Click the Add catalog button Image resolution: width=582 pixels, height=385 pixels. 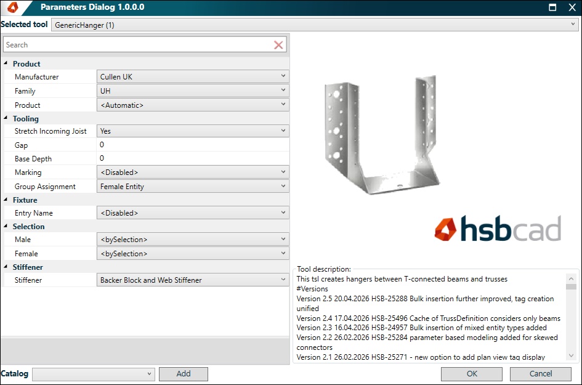(x=184, y=374)
